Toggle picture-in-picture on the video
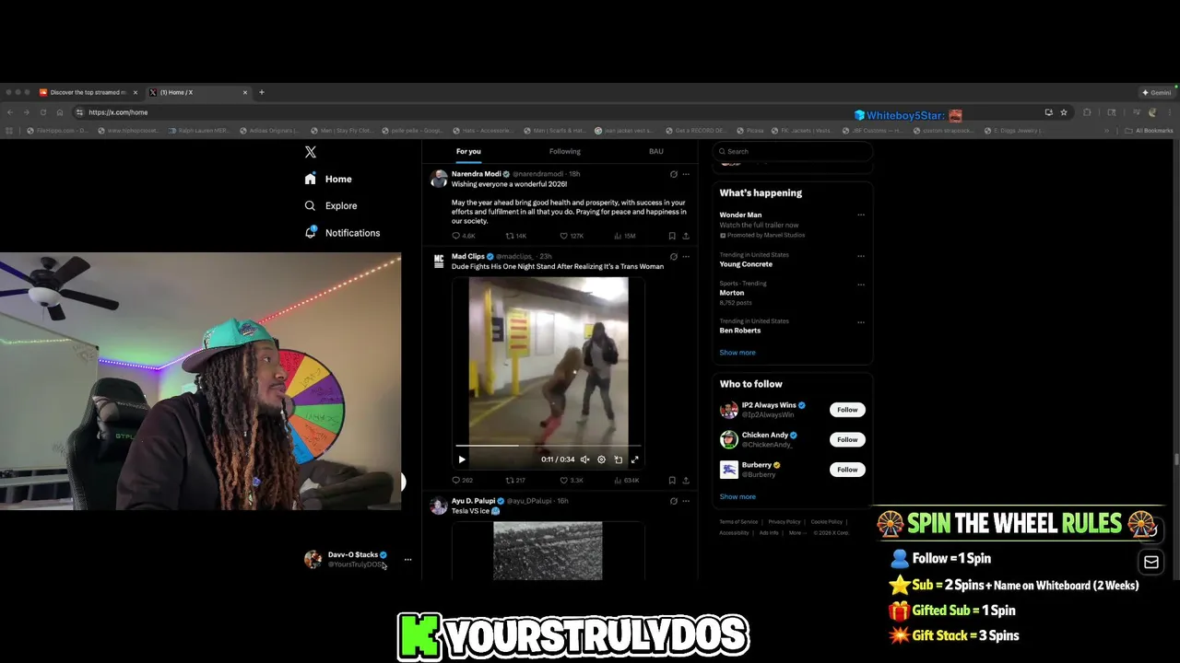 (x=618, y=459)
